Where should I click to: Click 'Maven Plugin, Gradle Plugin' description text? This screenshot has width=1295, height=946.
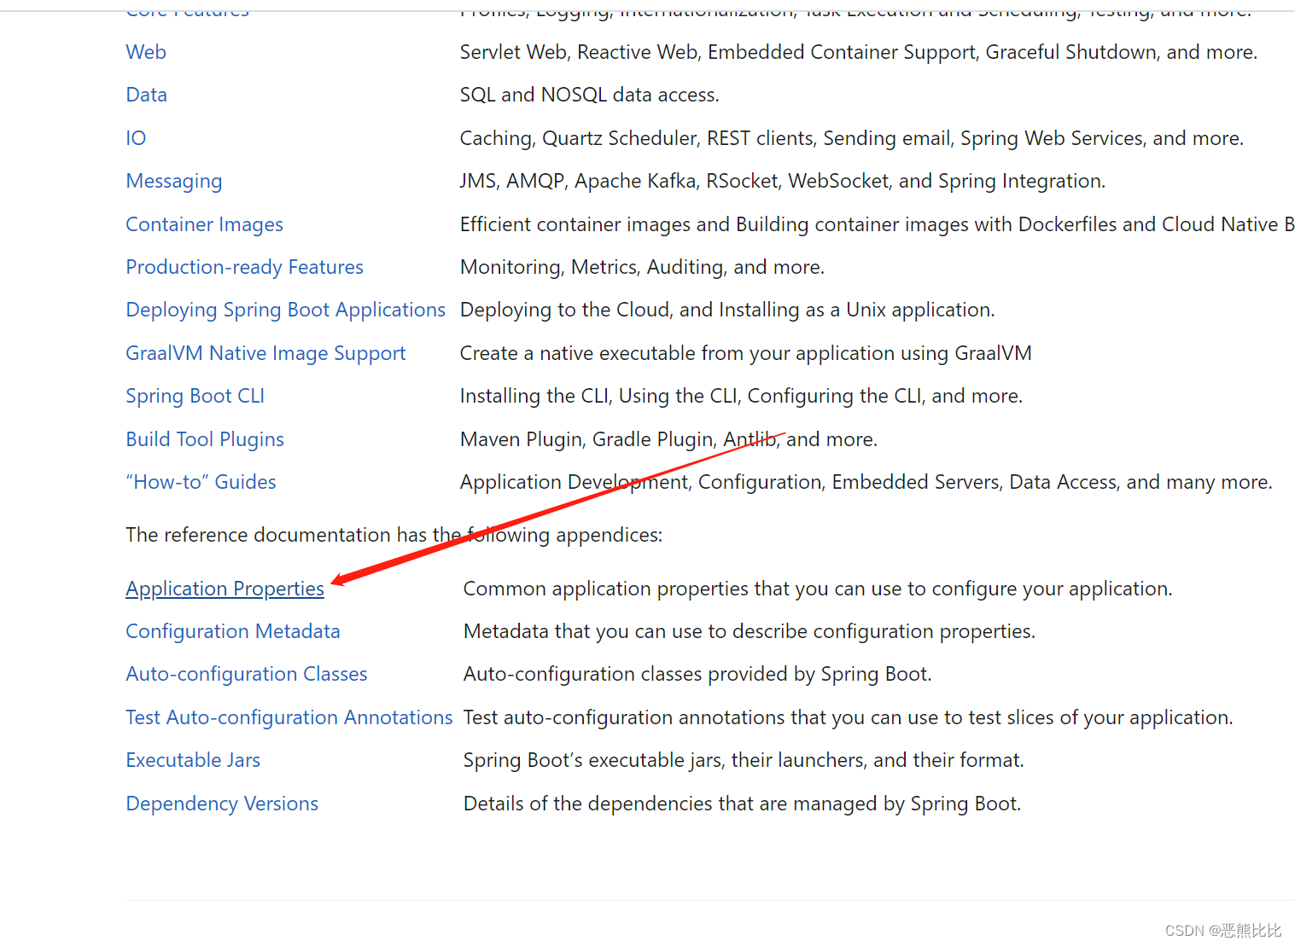[x=668, y=439]
